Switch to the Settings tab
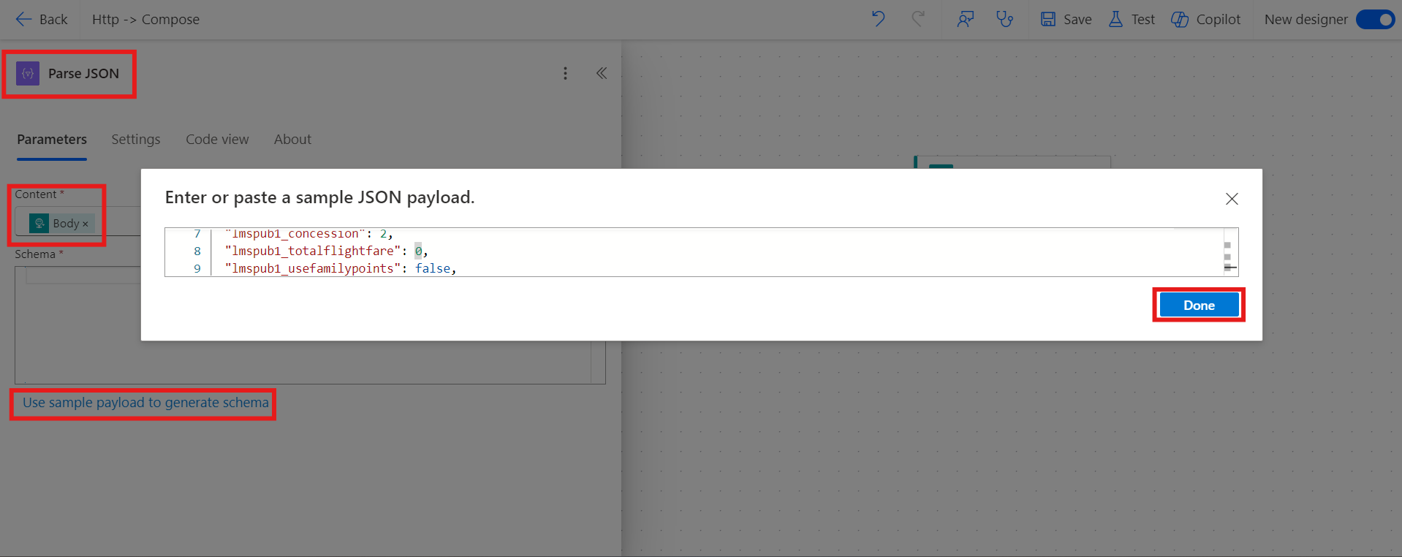The height and width of the screenshot is (557, 1402). 135,139
